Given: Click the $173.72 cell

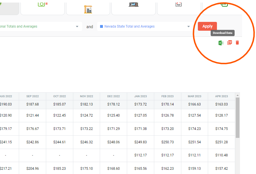Looking at the screenshot, I should (141, 104).
